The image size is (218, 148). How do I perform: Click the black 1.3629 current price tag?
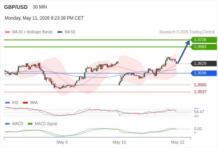click(x=204, y=64)
